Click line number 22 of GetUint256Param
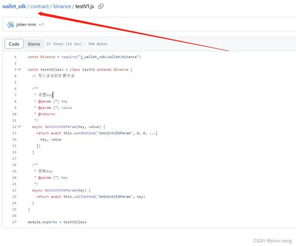The width and height of the screenshot is (296, 246). [14, 190]
